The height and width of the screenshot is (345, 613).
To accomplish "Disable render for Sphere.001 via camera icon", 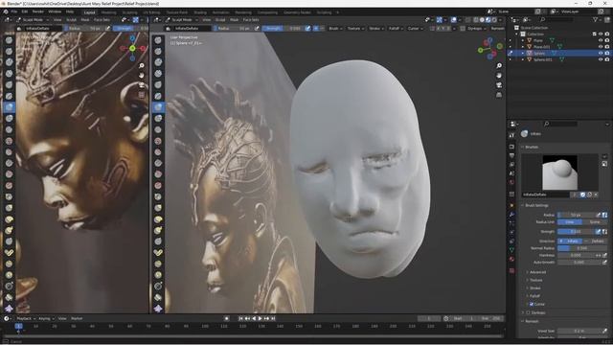I will pyautogui.click(x=607, y=59).
